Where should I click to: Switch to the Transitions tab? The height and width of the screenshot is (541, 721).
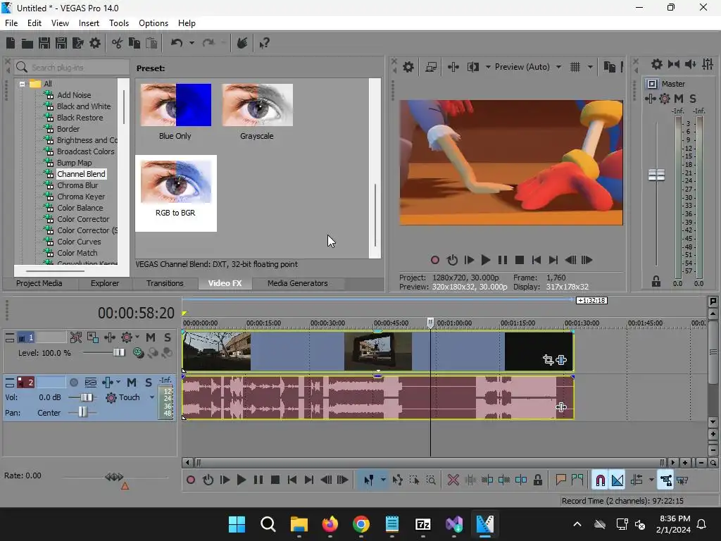point(165,283)
